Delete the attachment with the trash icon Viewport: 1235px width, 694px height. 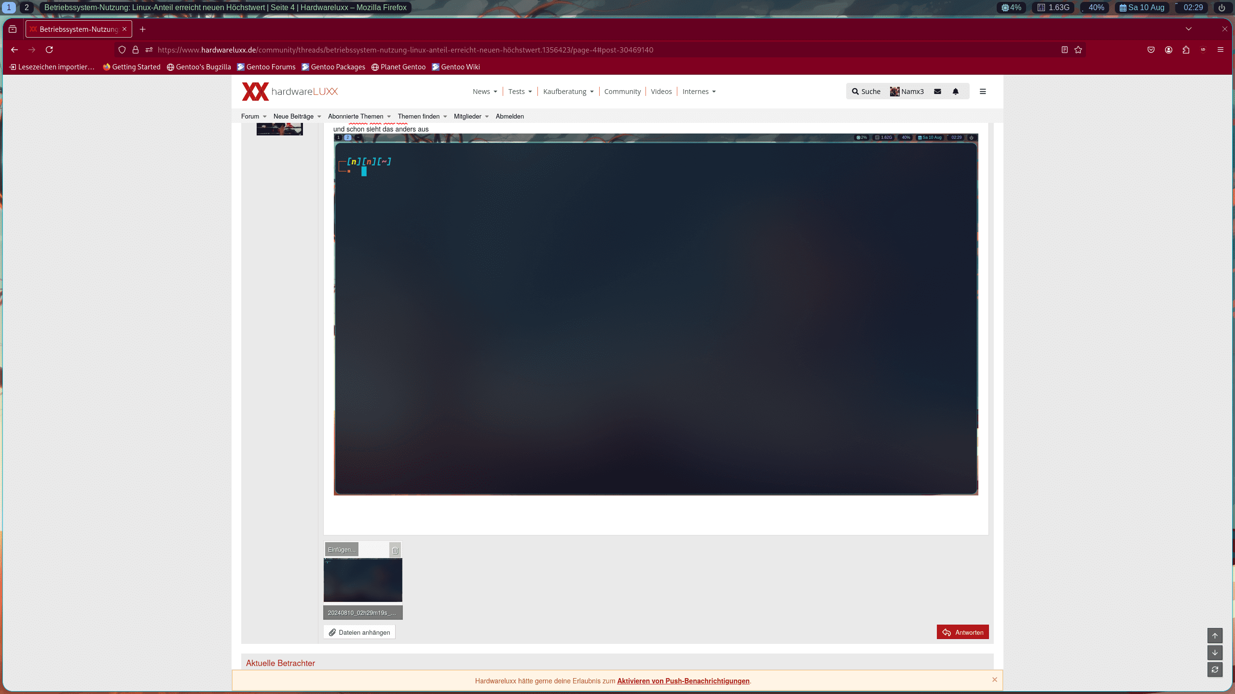(x=395, y=550)
